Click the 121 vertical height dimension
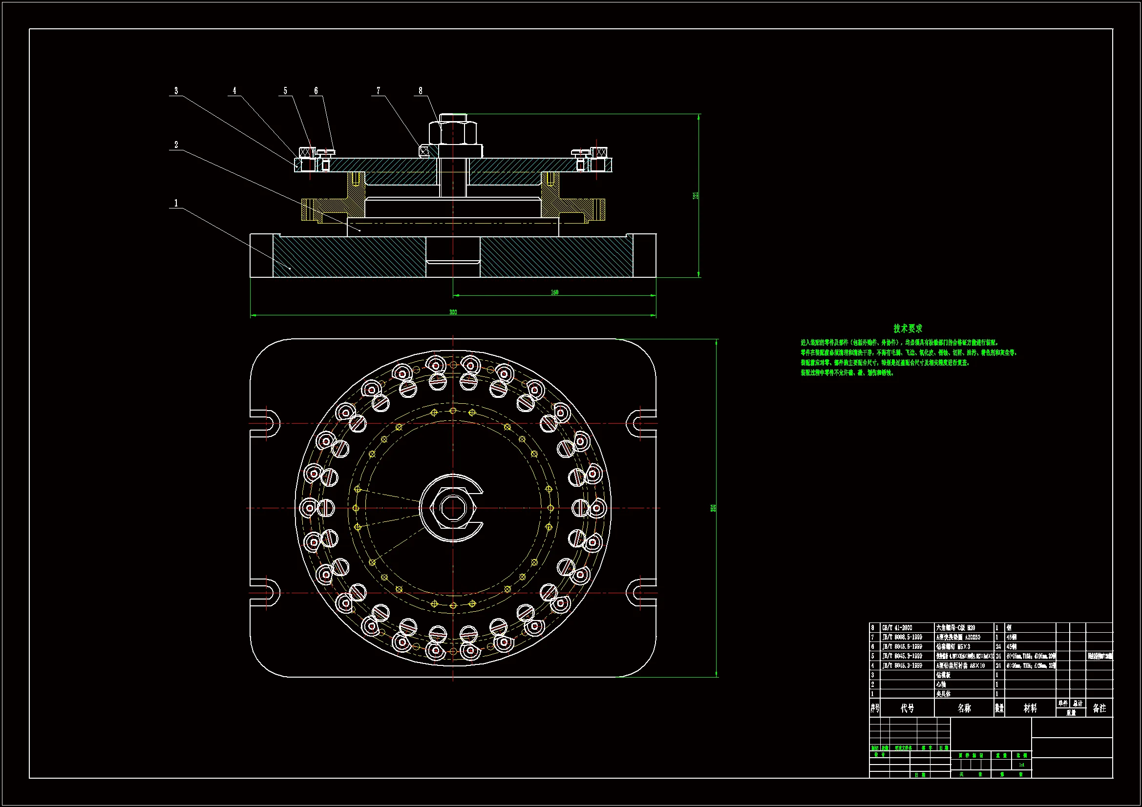Image resolution: width=1142 pixels, height=807 pixels. (x=696, y=195)
